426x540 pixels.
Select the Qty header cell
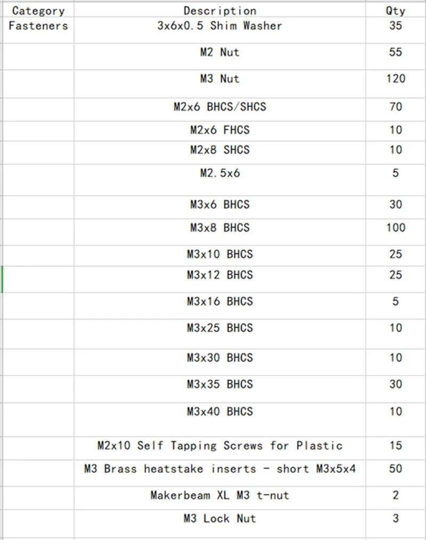[396, 10]
